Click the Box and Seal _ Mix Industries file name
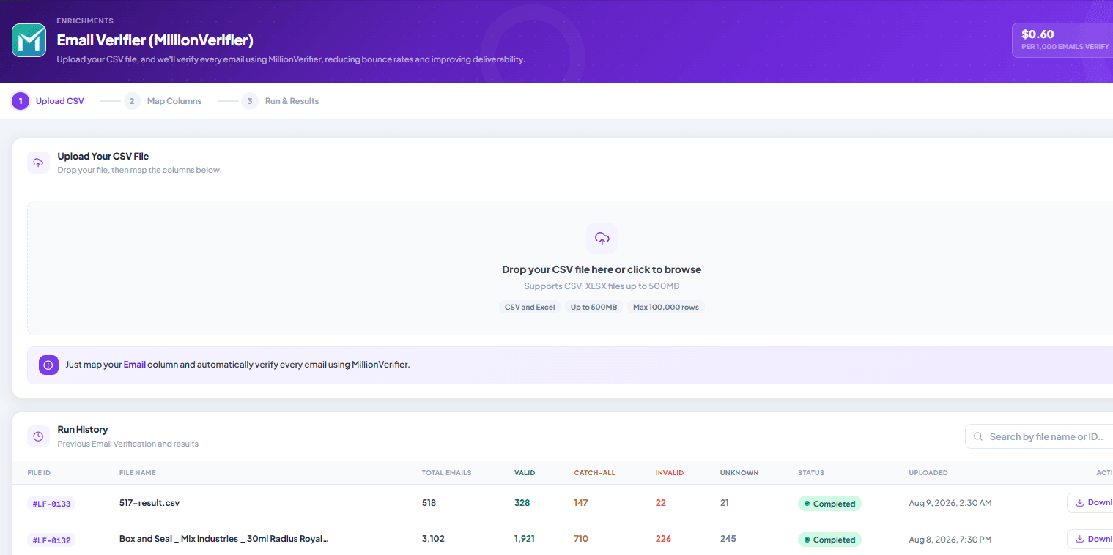Screen dimensions: 1113x555 (224, 539)
